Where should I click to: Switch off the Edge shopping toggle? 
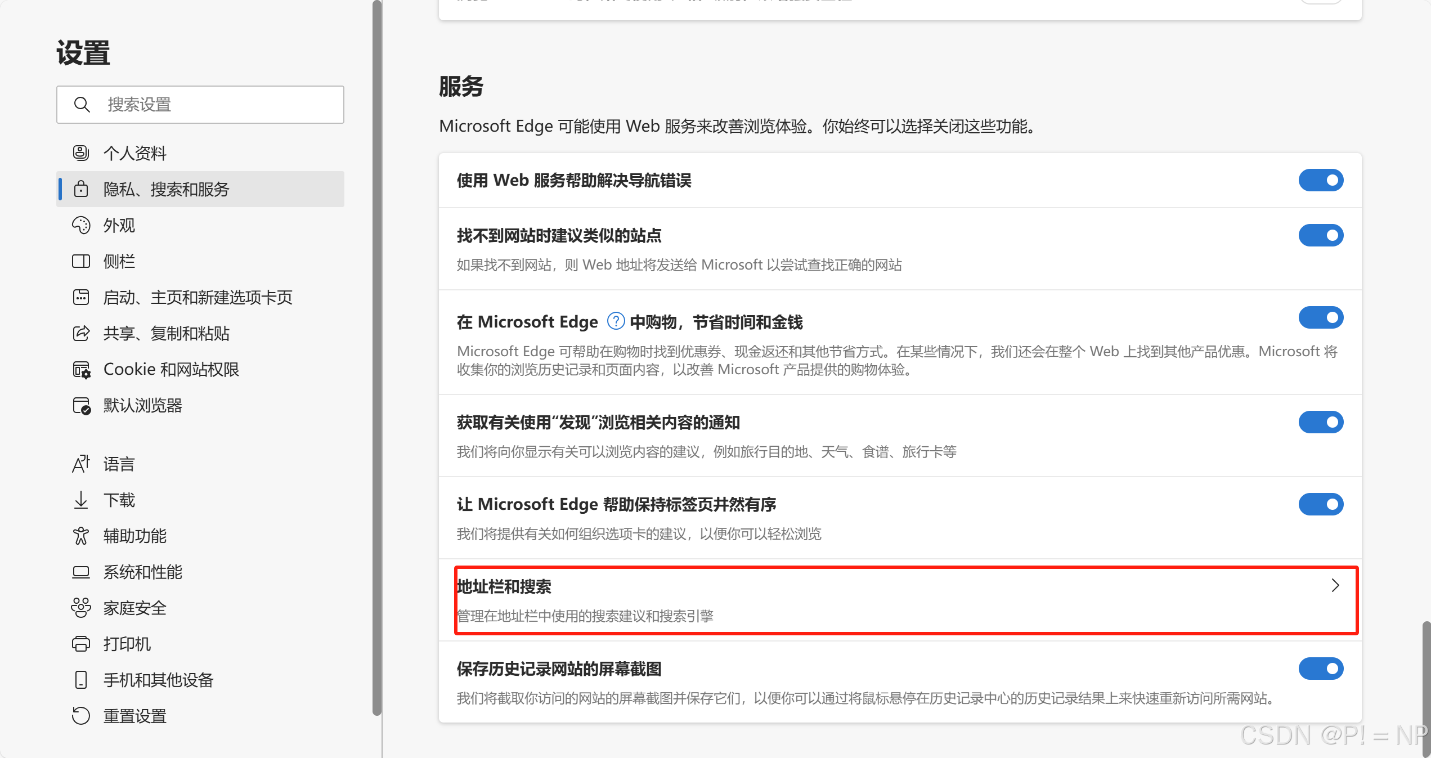coord(1320,318)
